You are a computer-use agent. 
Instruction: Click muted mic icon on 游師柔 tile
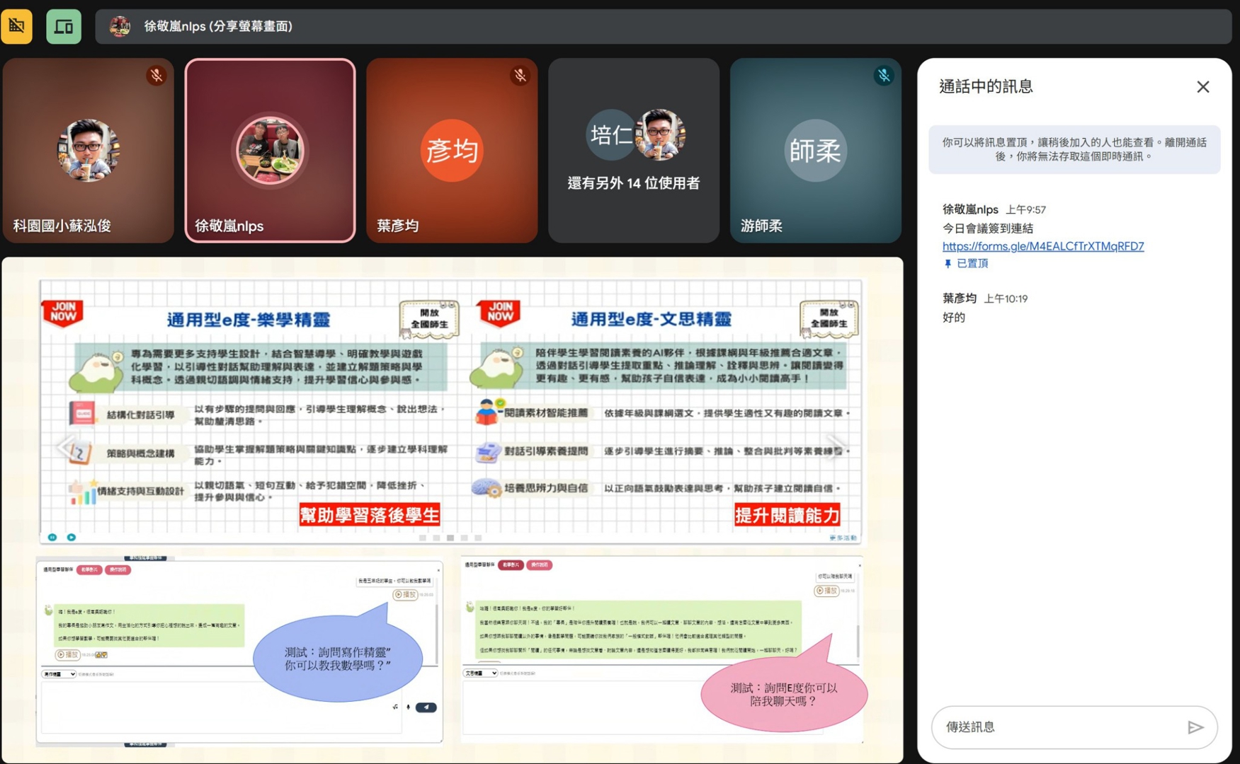click(883, 75)
